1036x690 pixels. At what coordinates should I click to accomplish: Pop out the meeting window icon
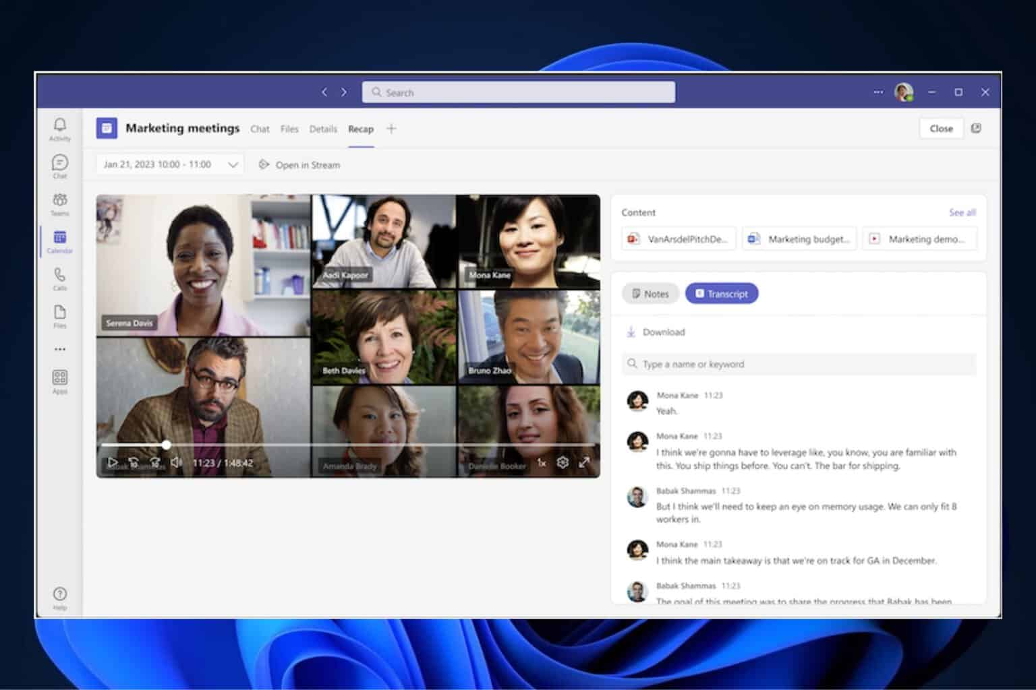[976, 128]
